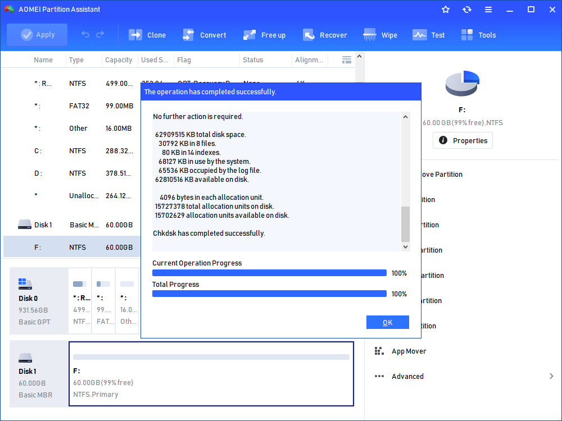Screen dimensions: 562x421
Task: Expand Advanced with the chevron arrow
Action: tap(551, 376)
